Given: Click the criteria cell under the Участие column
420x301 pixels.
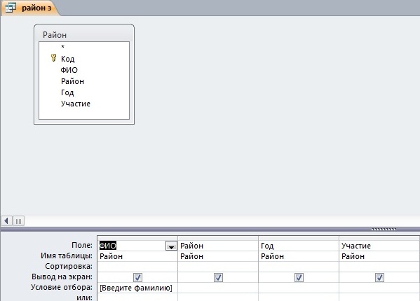Looking at the screenshot, I should click(x=379, y=288).
